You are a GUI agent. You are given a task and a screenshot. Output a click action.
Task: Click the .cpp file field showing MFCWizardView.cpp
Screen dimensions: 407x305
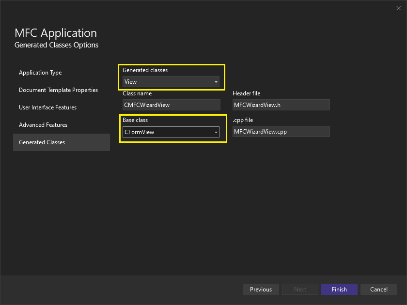click(281, 131)
